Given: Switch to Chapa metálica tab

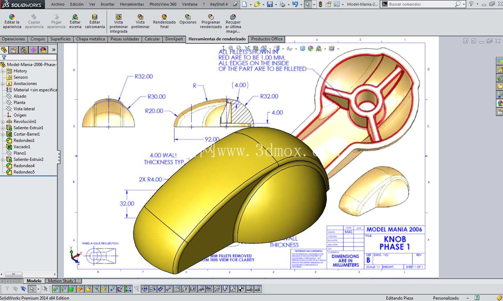Looking at the screenshot, I should [91, 39].
